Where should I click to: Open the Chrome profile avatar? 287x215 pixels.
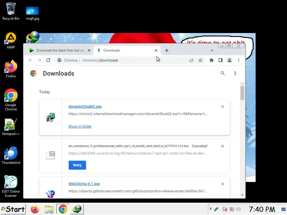230,60
